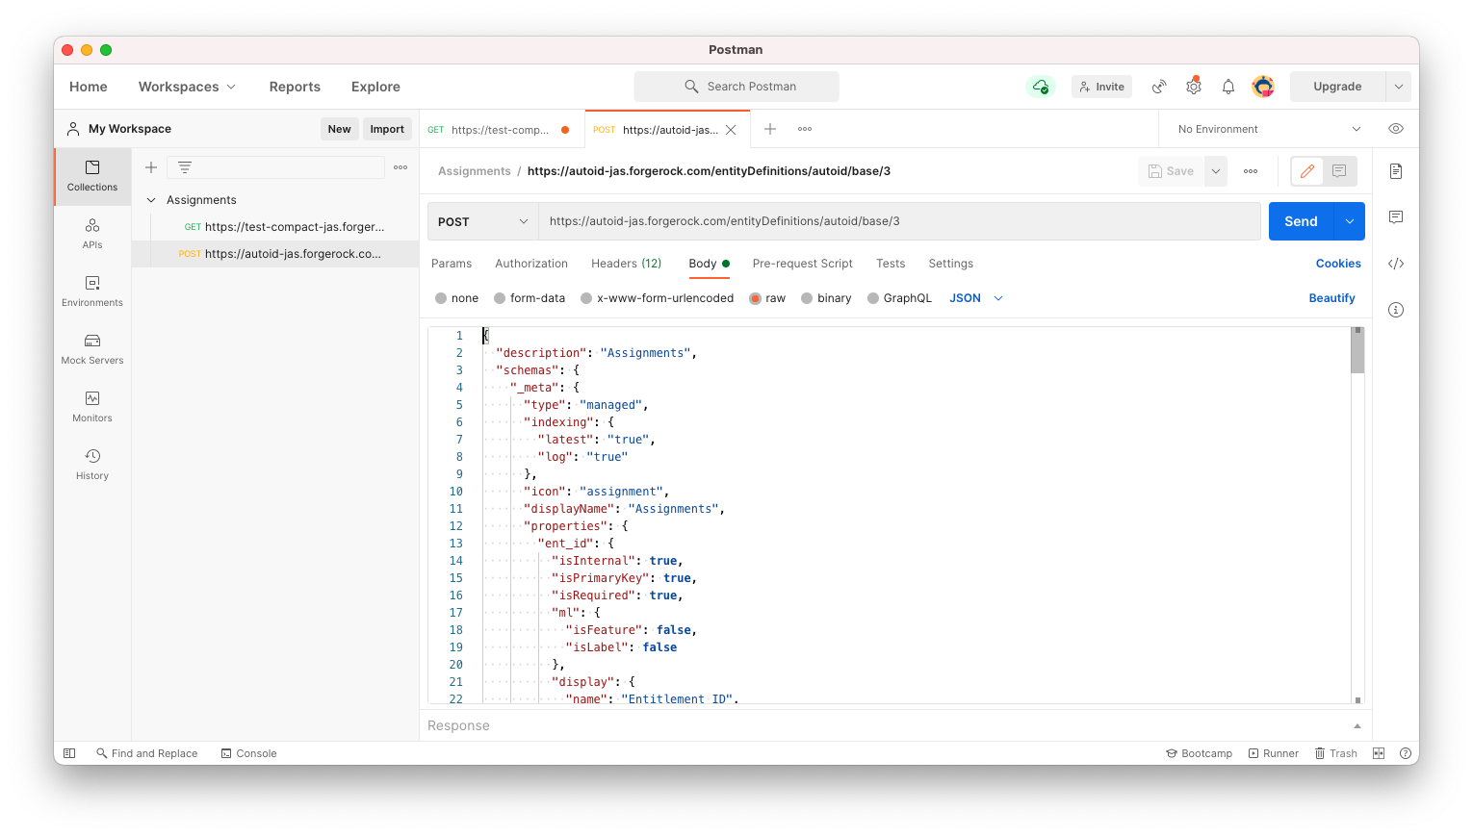This screenshot has height=836, width=1473.
Task: Open the Environments sidebar panel
Action: click(92, 291)
